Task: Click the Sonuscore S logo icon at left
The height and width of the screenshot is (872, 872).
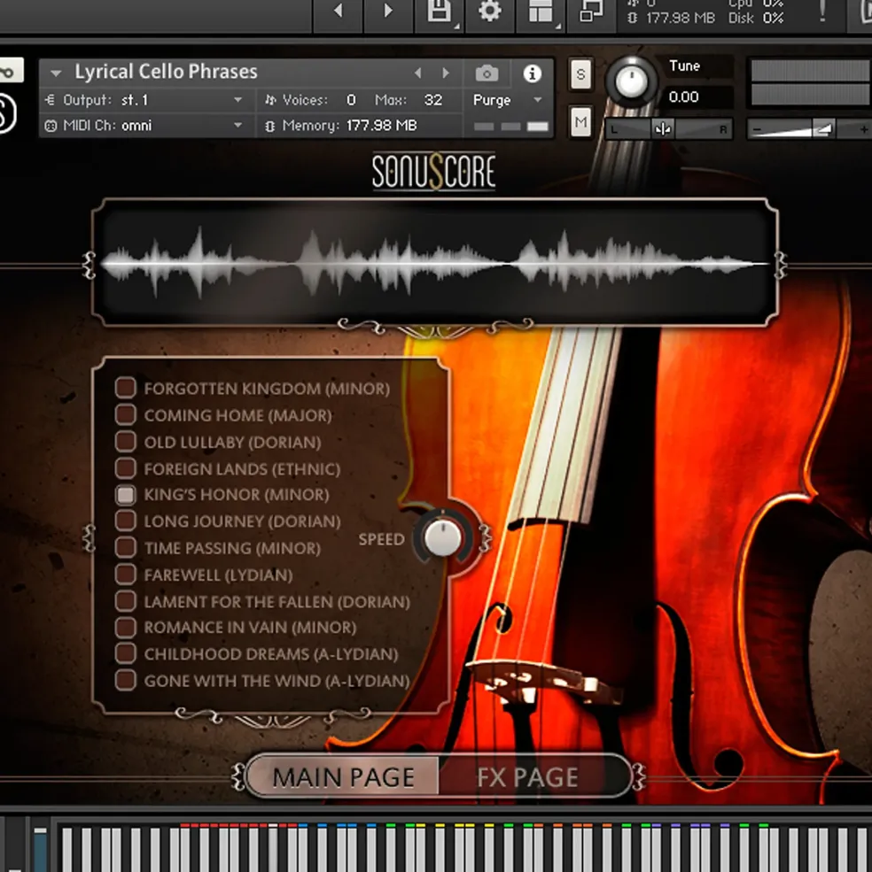Action: pyautogui.click(x=7, y=113)
